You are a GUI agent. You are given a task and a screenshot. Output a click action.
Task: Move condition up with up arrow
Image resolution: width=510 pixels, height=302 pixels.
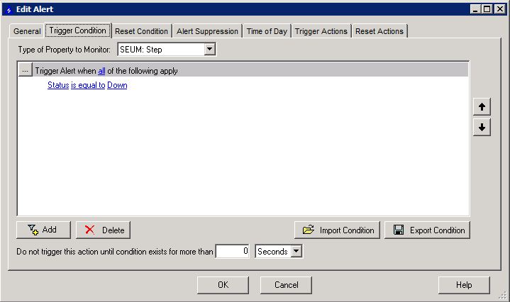(482, 106)
